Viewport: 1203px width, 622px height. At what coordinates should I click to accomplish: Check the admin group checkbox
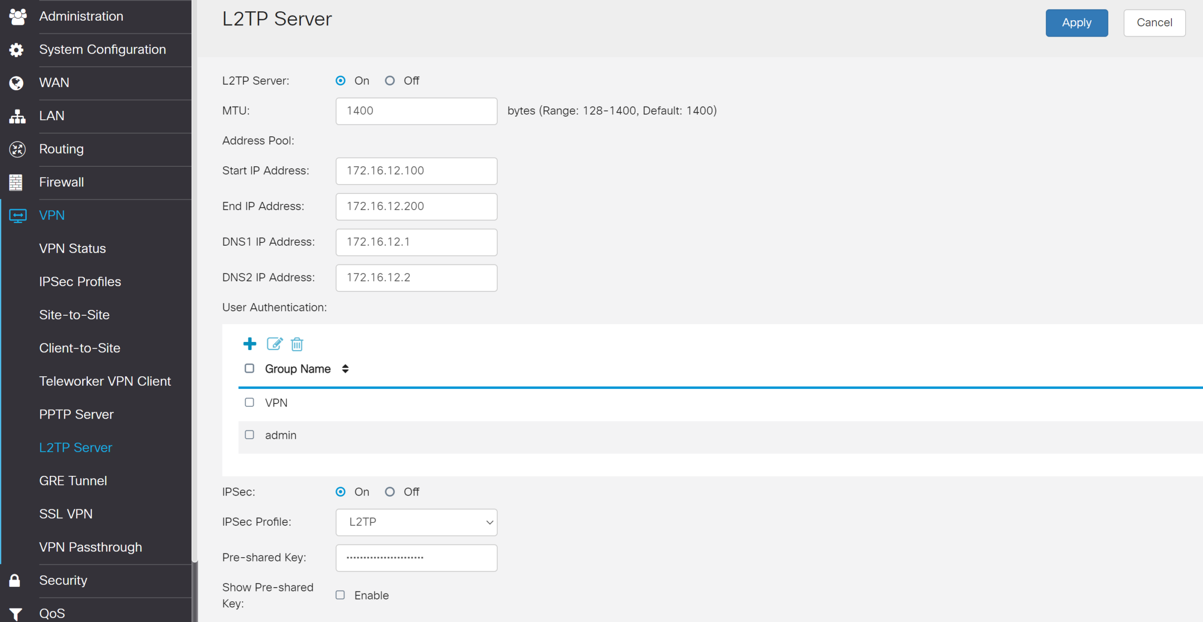[250, 435]
